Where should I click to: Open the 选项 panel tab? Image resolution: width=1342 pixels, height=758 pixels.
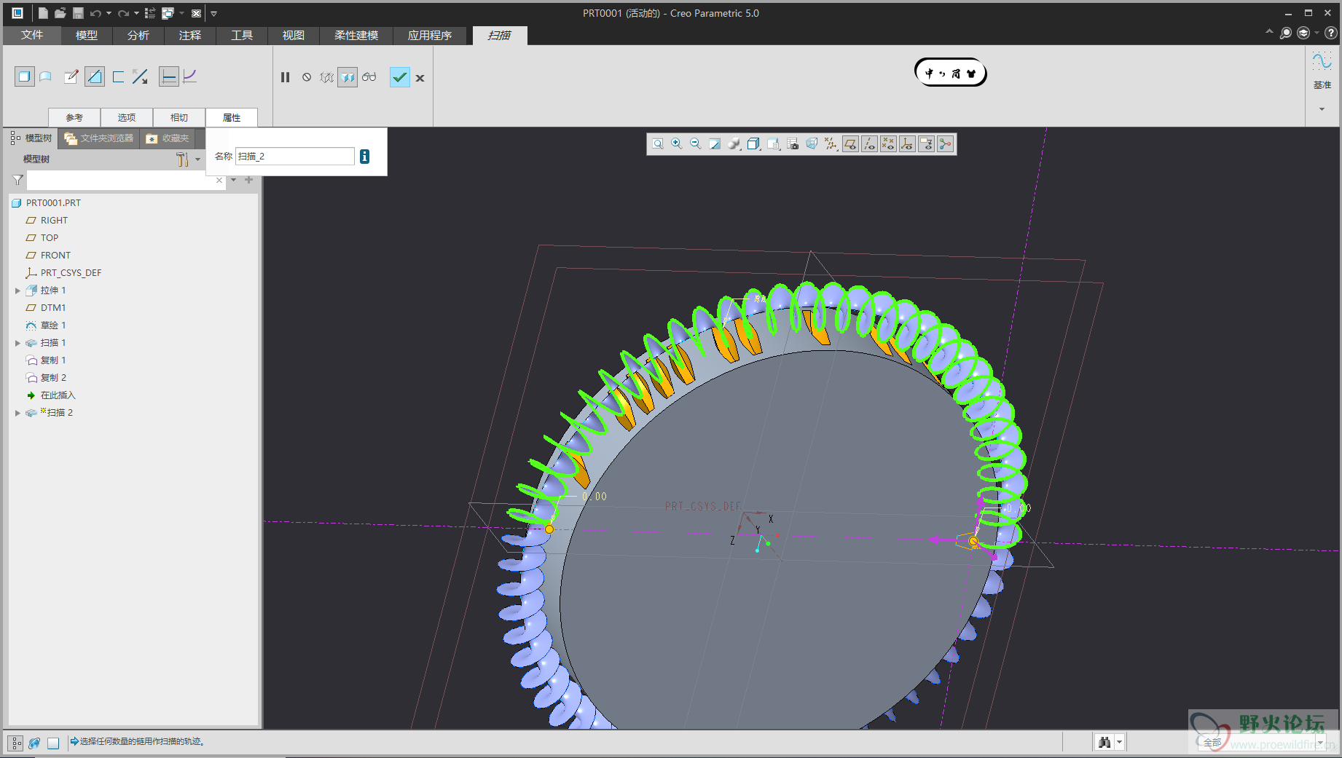pyautogui.click(x=127, y=117)
